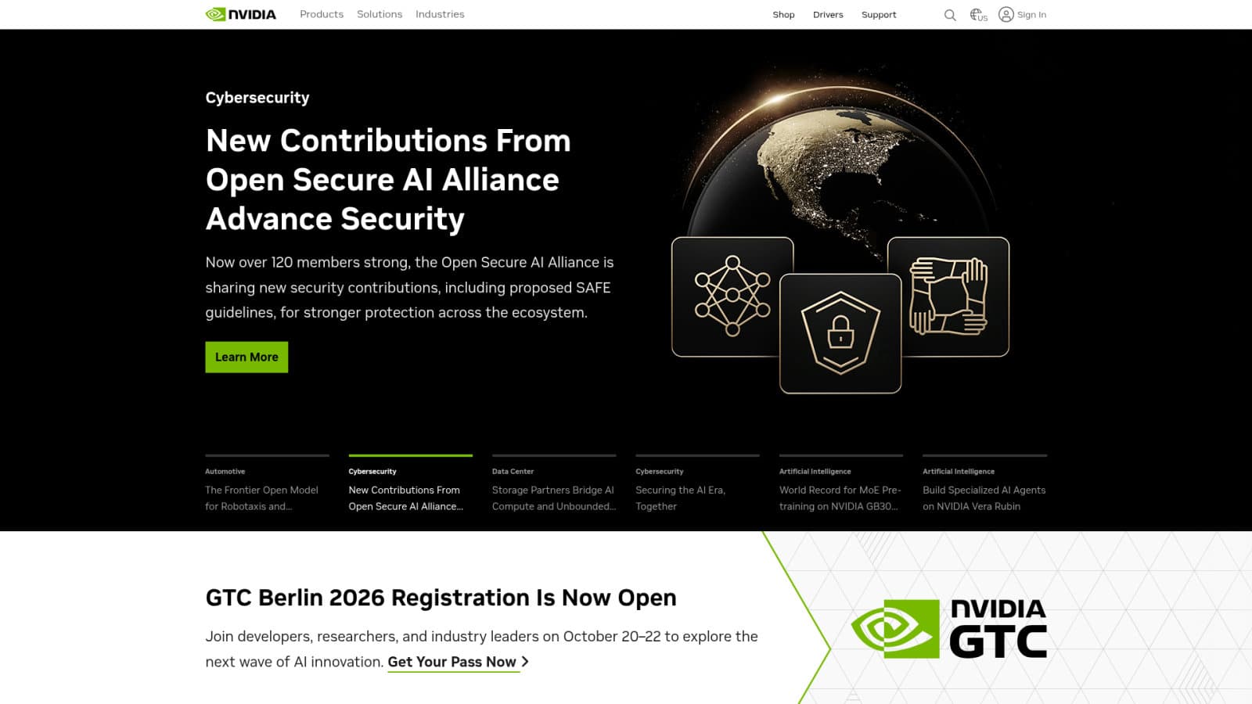Open the Solutions menu
1252x704 pixels.
pos(380,14)
